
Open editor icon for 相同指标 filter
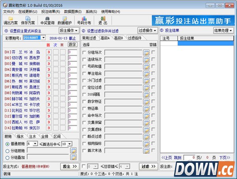[146, 144]
